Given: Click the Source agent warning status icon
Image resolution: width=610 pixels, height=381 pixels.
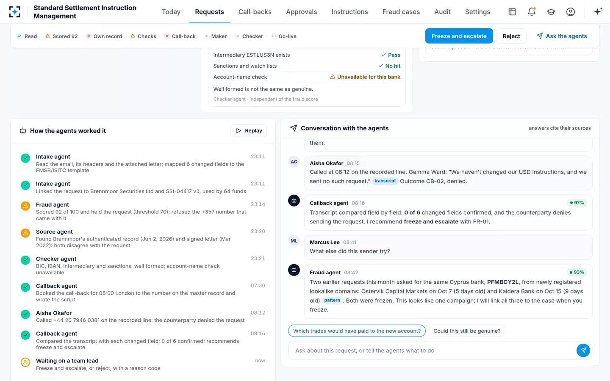Looking at the screenshot, I should click(25, 233).
